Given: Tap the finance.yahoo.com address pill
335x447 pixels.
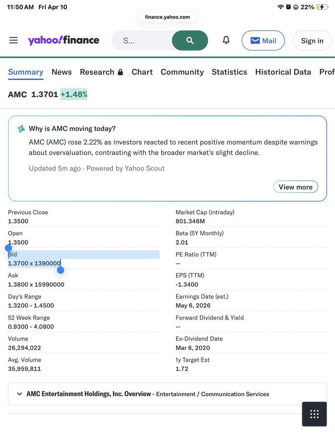Looking at the screenshot, I should click(167, 17).
